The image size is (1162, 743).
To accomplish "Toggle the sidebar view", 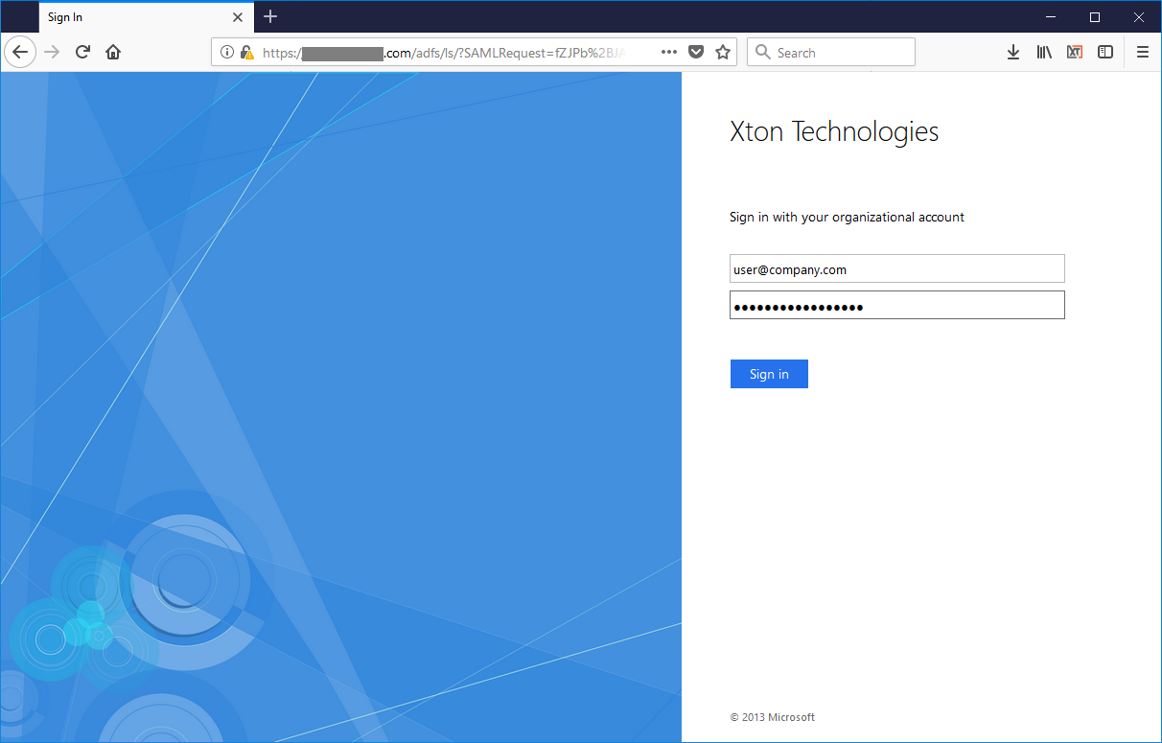I will 1105,52.
